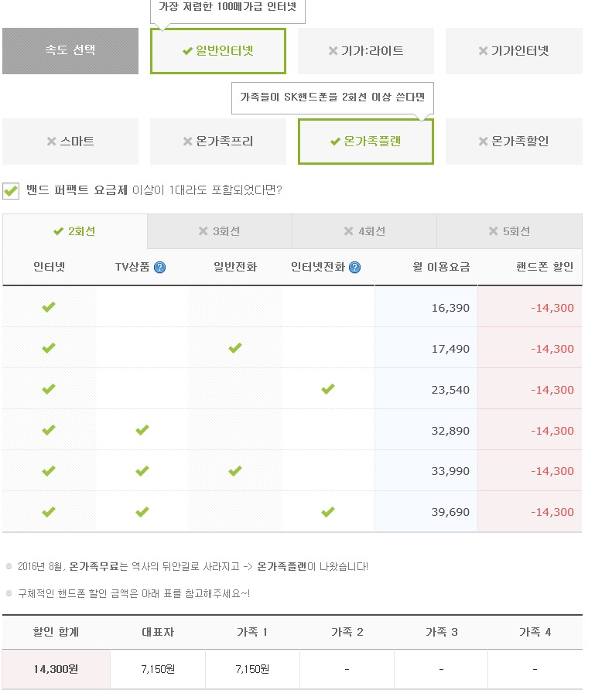Click the 속도 선택 header button

click(x=70, y=51)
